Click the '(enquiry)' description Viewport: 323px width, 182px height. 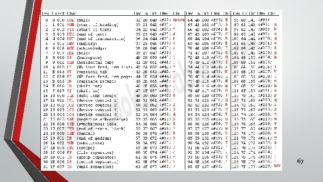click(87, 44)
